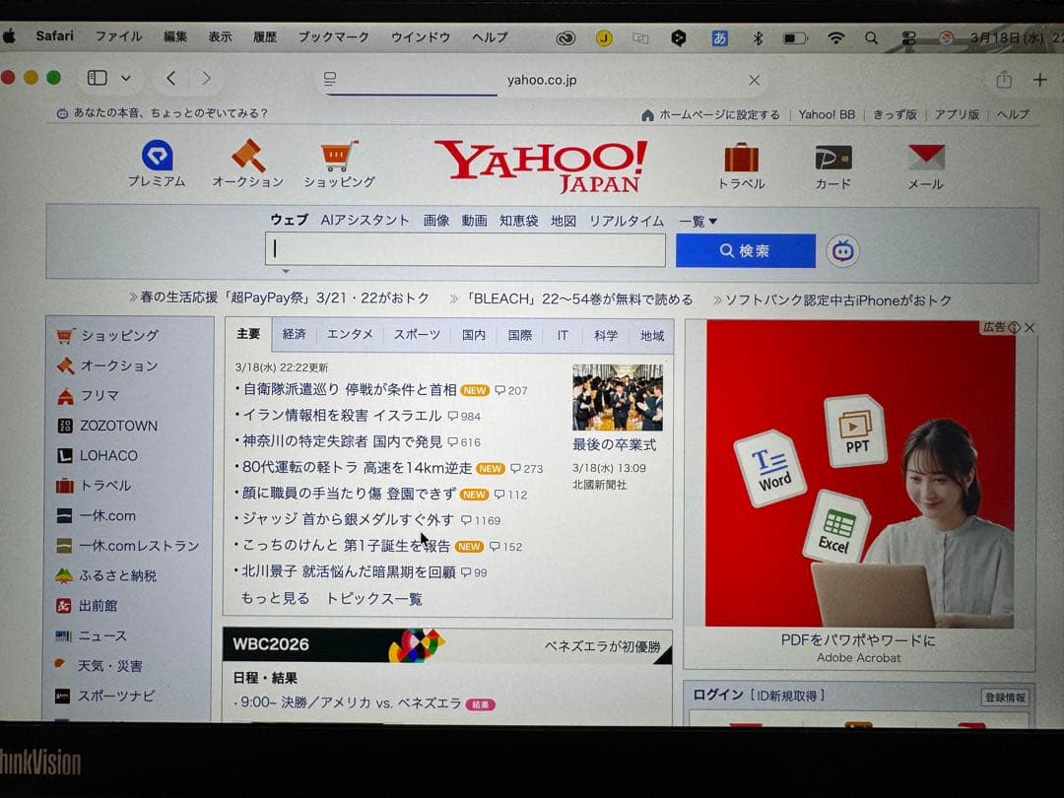1064x798 pixels.
Task: Open the ブックマーク menu
Action: [x=334, y=36]
